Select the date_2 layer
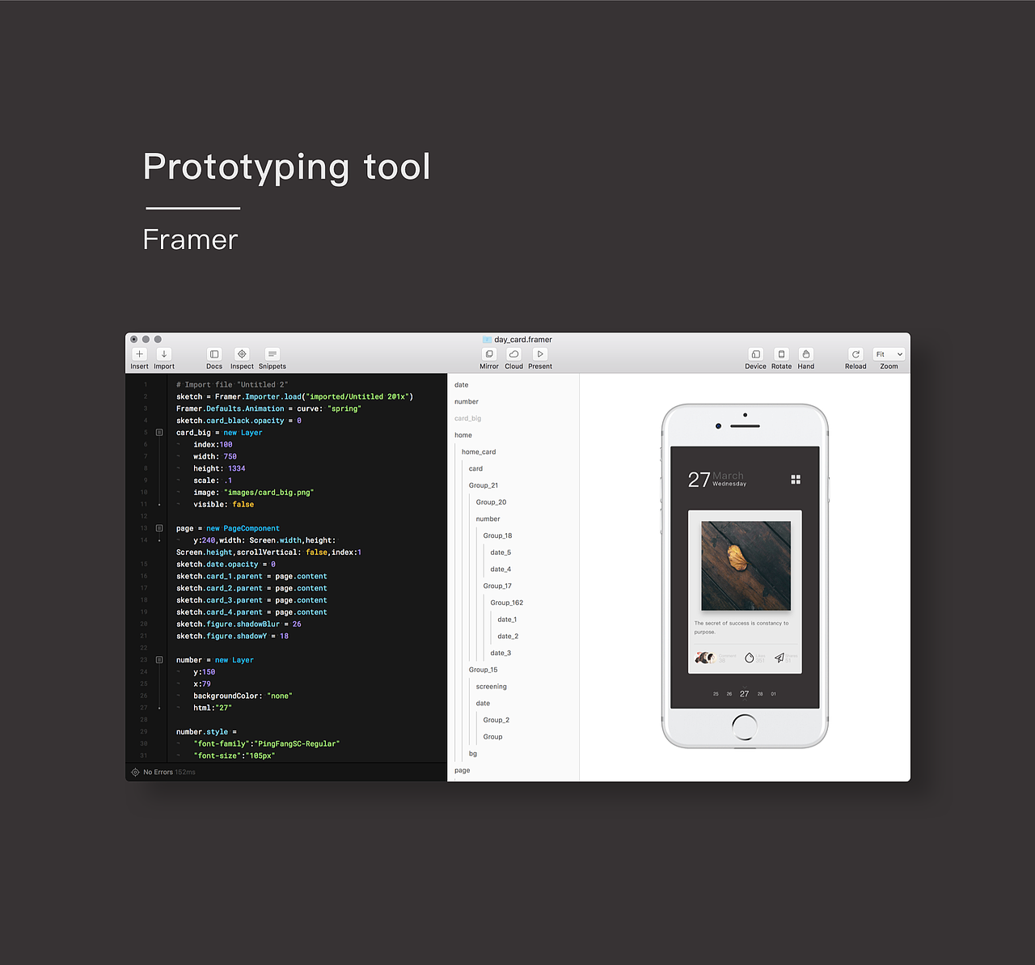Screen dimensions: 1035x965 point(508,637)
